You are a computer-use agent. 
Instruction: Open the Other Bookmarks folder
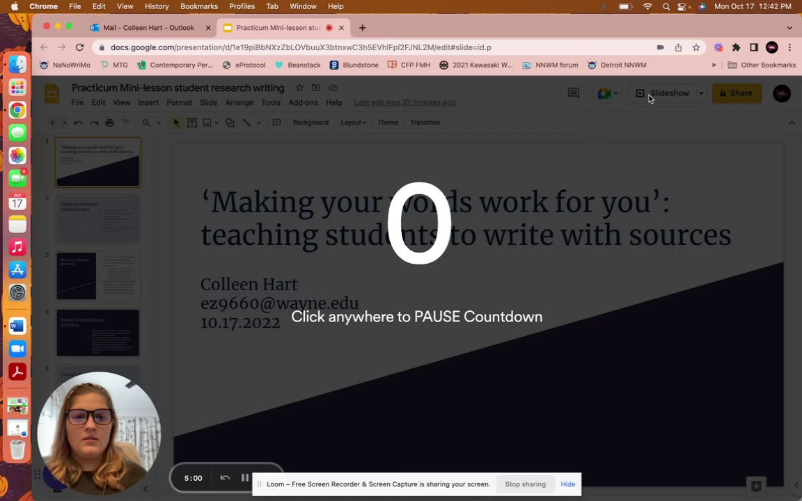point(762,65)
